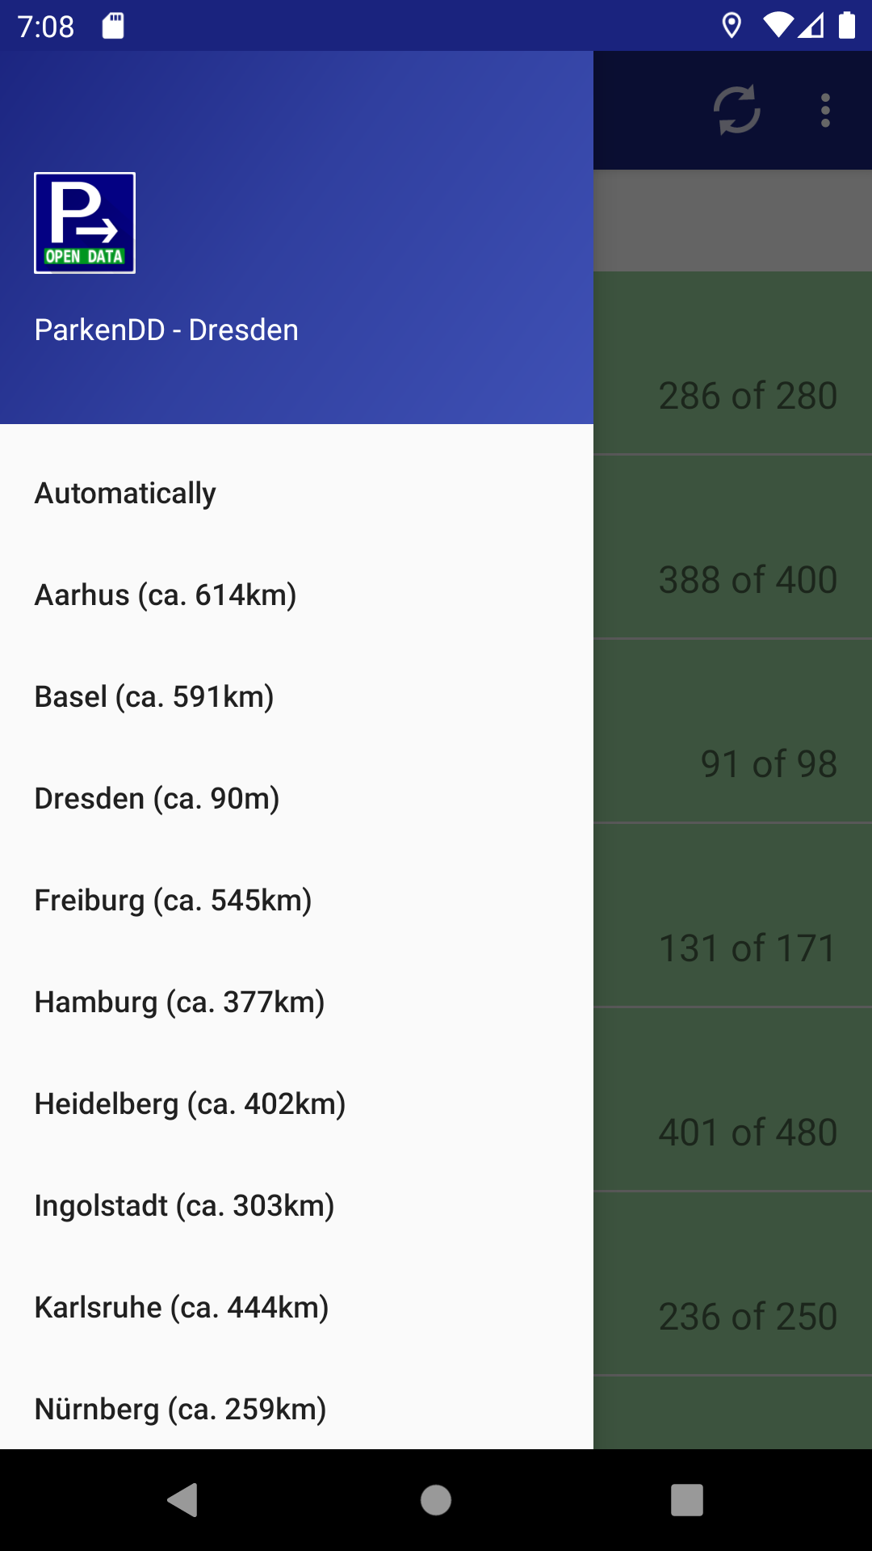Switch to Freiburg parking data
The image size is (872, 1551).
tap(173, 900)
